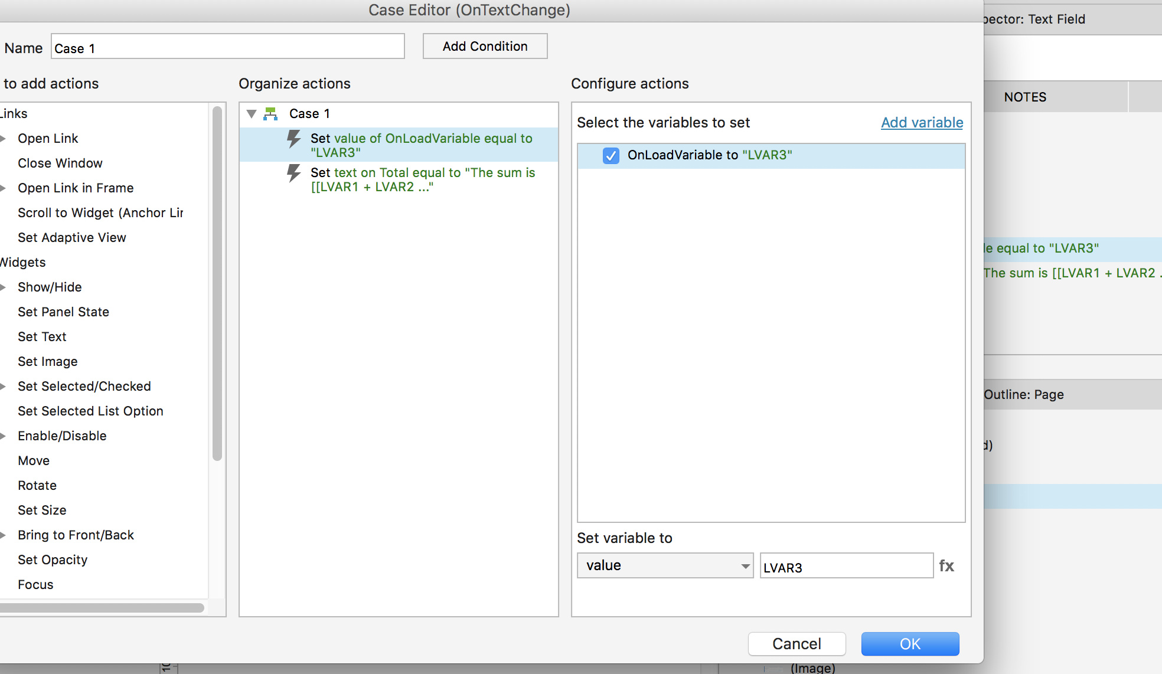Click lightning icon of Set value action

click(293, 139)
